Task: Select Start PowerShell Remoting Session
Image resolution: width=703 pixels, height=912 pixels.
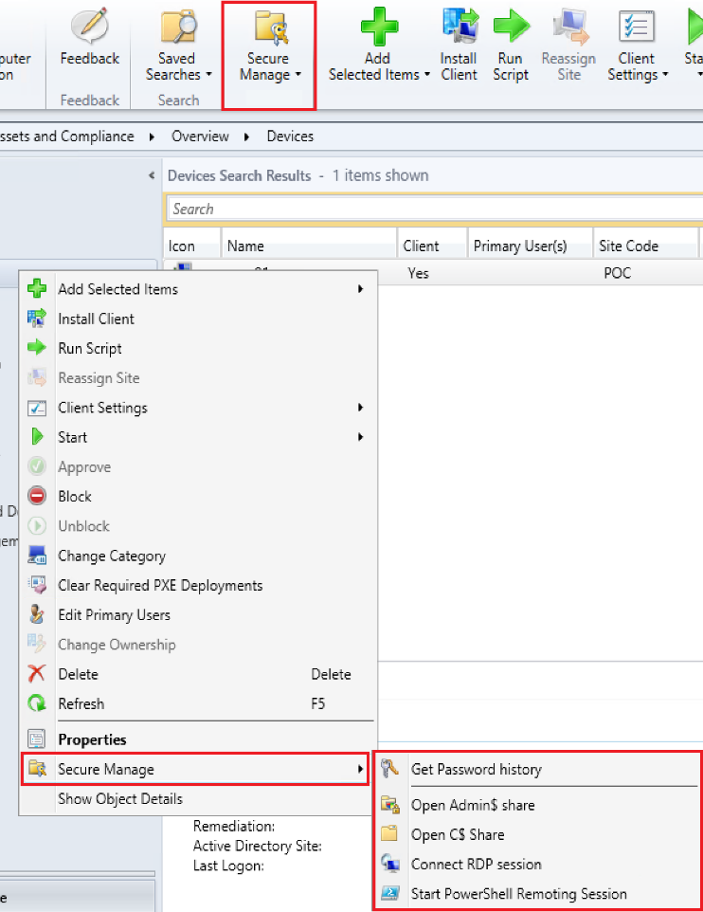Action: pyautogui.click(x=518, y=894)
